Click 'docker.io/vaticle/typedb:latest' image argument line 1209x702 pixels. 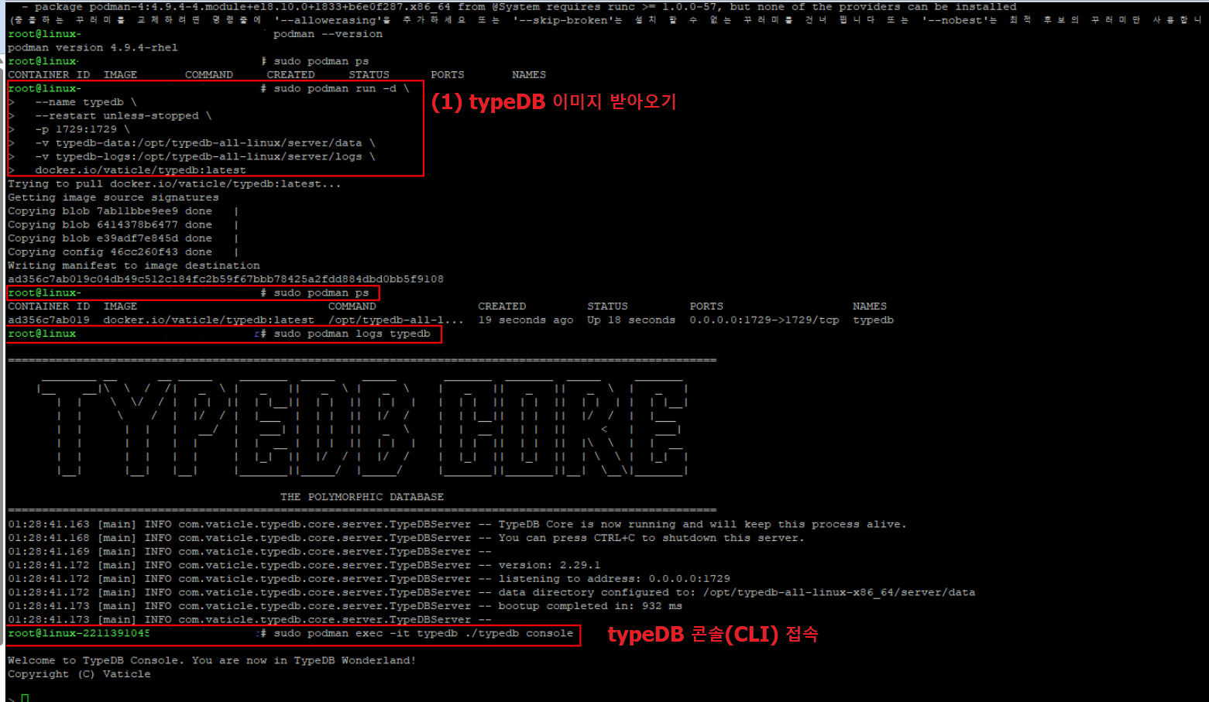click(140, 170)
